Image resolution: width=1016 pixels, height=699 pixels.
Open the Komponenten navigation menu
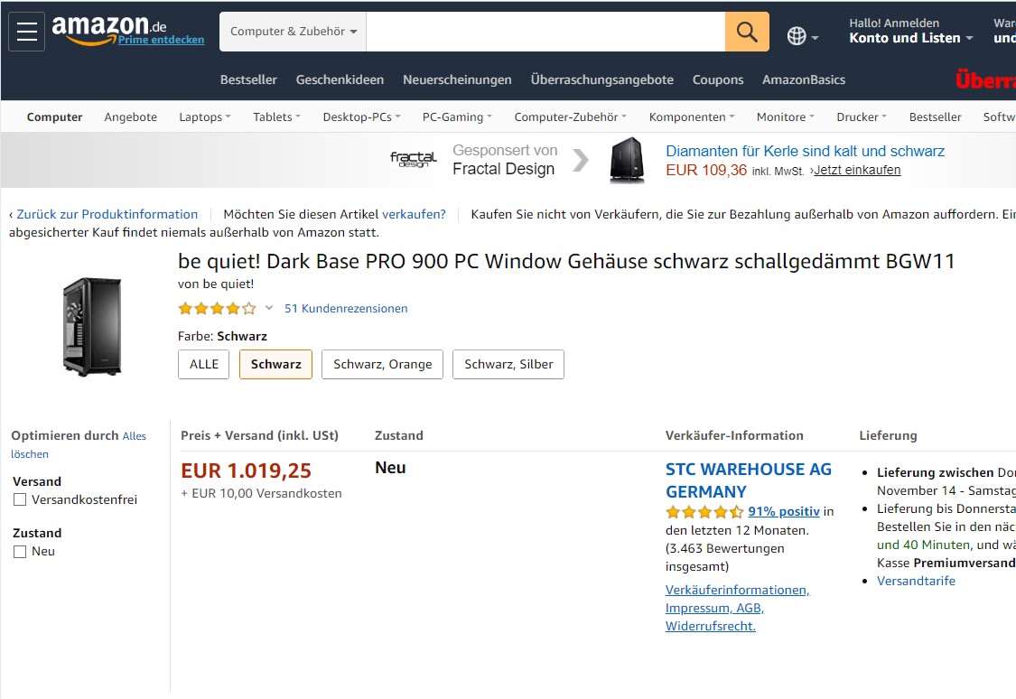pos(692,116)
